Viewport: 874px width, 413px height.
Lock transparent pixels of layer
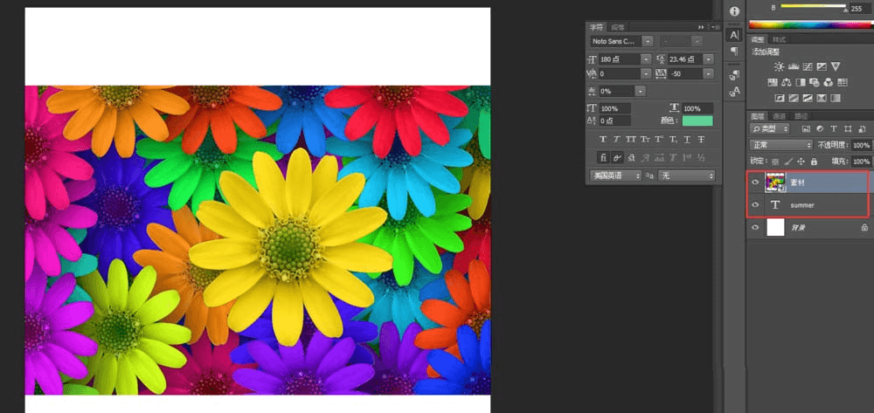pyautogui.click(x=775, y=162)
